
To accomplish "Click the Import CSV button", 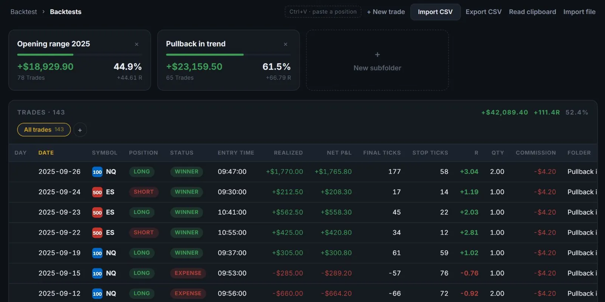I will click(x=435, y=12).
